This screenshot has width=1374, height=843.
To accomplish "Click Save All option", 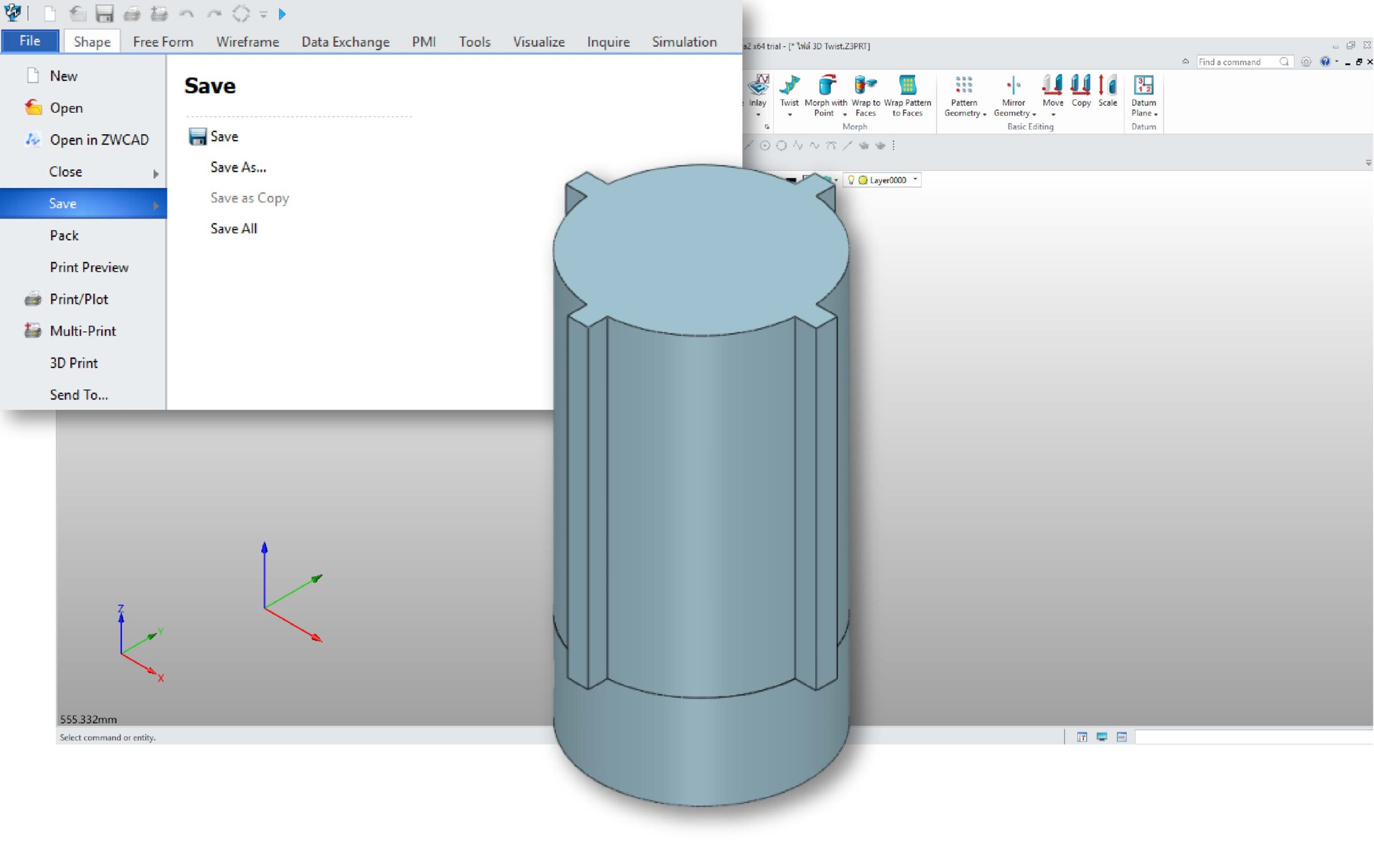I will click(233, 228).
